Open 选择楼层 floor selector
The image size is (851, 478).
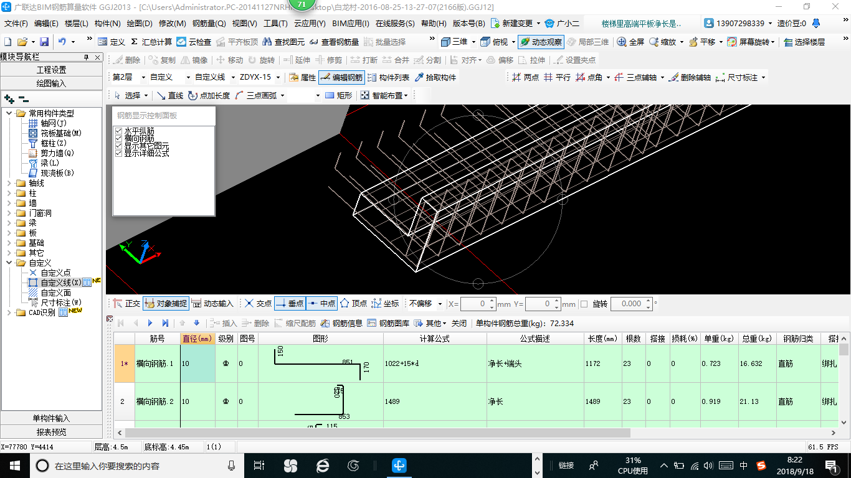[x=804, y=42]
